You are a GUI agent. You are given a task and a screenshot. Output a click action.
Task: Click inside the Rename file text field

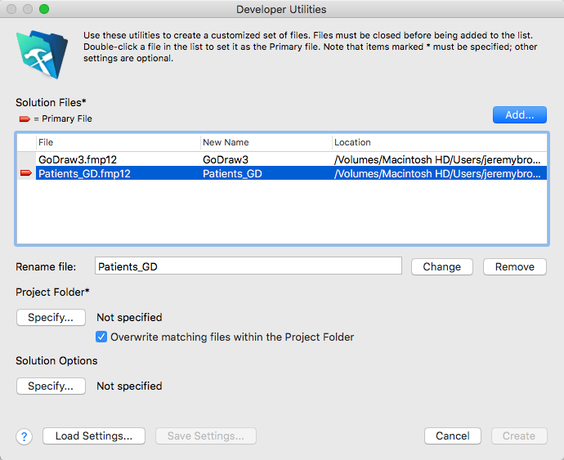pos(248,266)
